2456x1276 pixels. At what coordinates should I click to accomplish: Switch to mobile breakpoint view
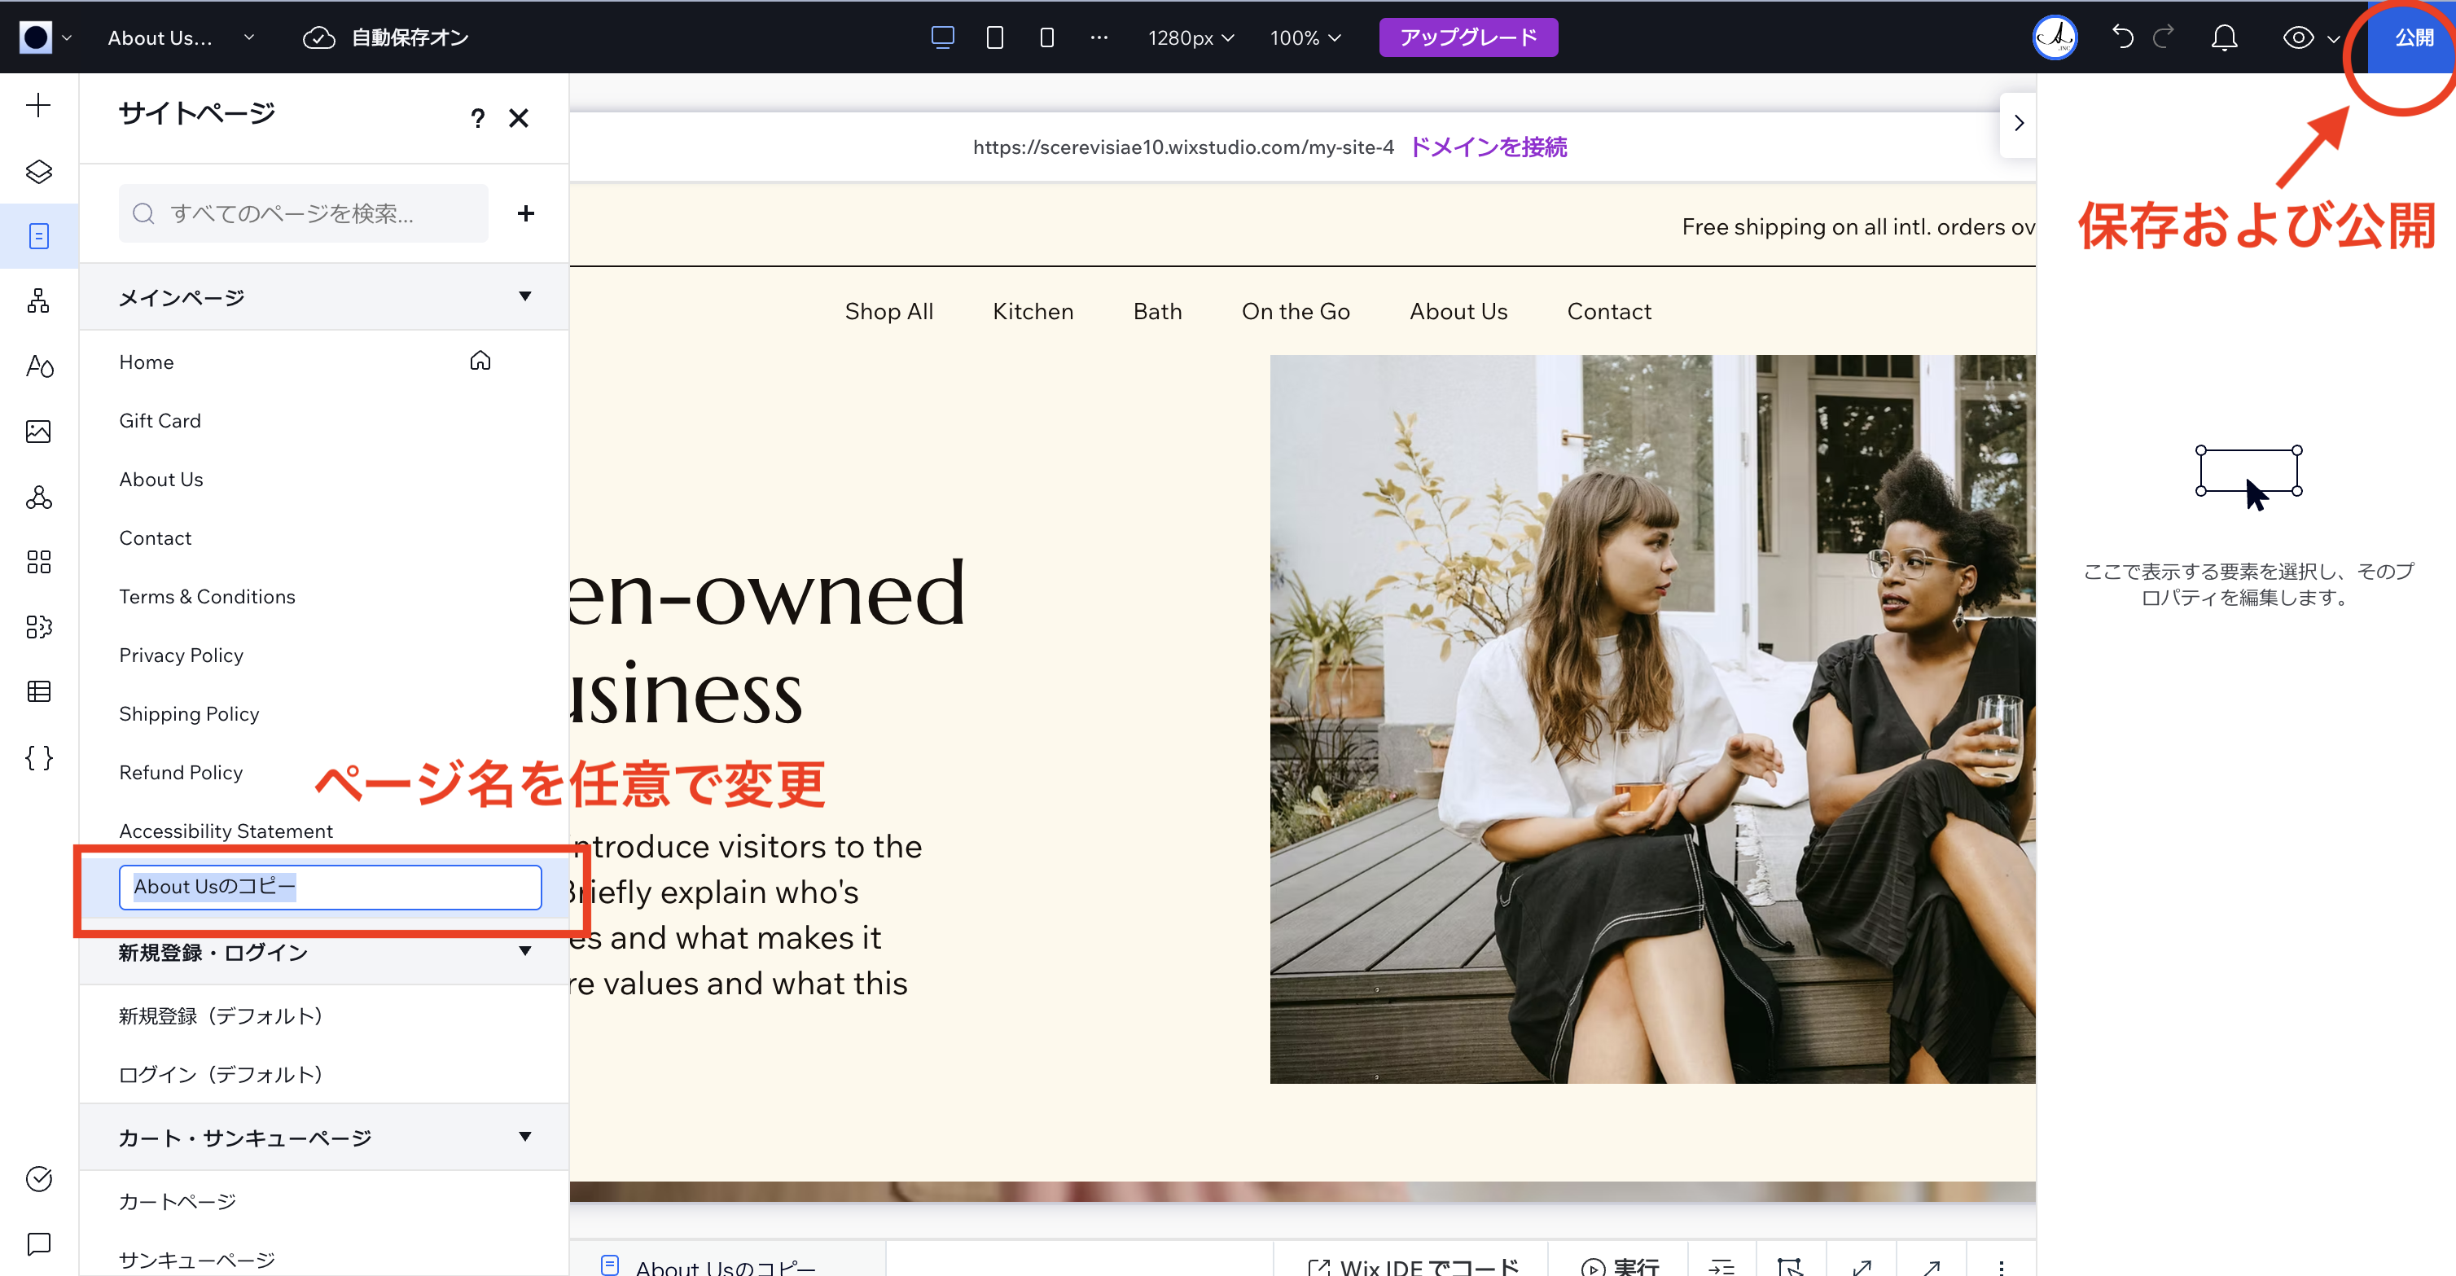[x=1046, y=37]
